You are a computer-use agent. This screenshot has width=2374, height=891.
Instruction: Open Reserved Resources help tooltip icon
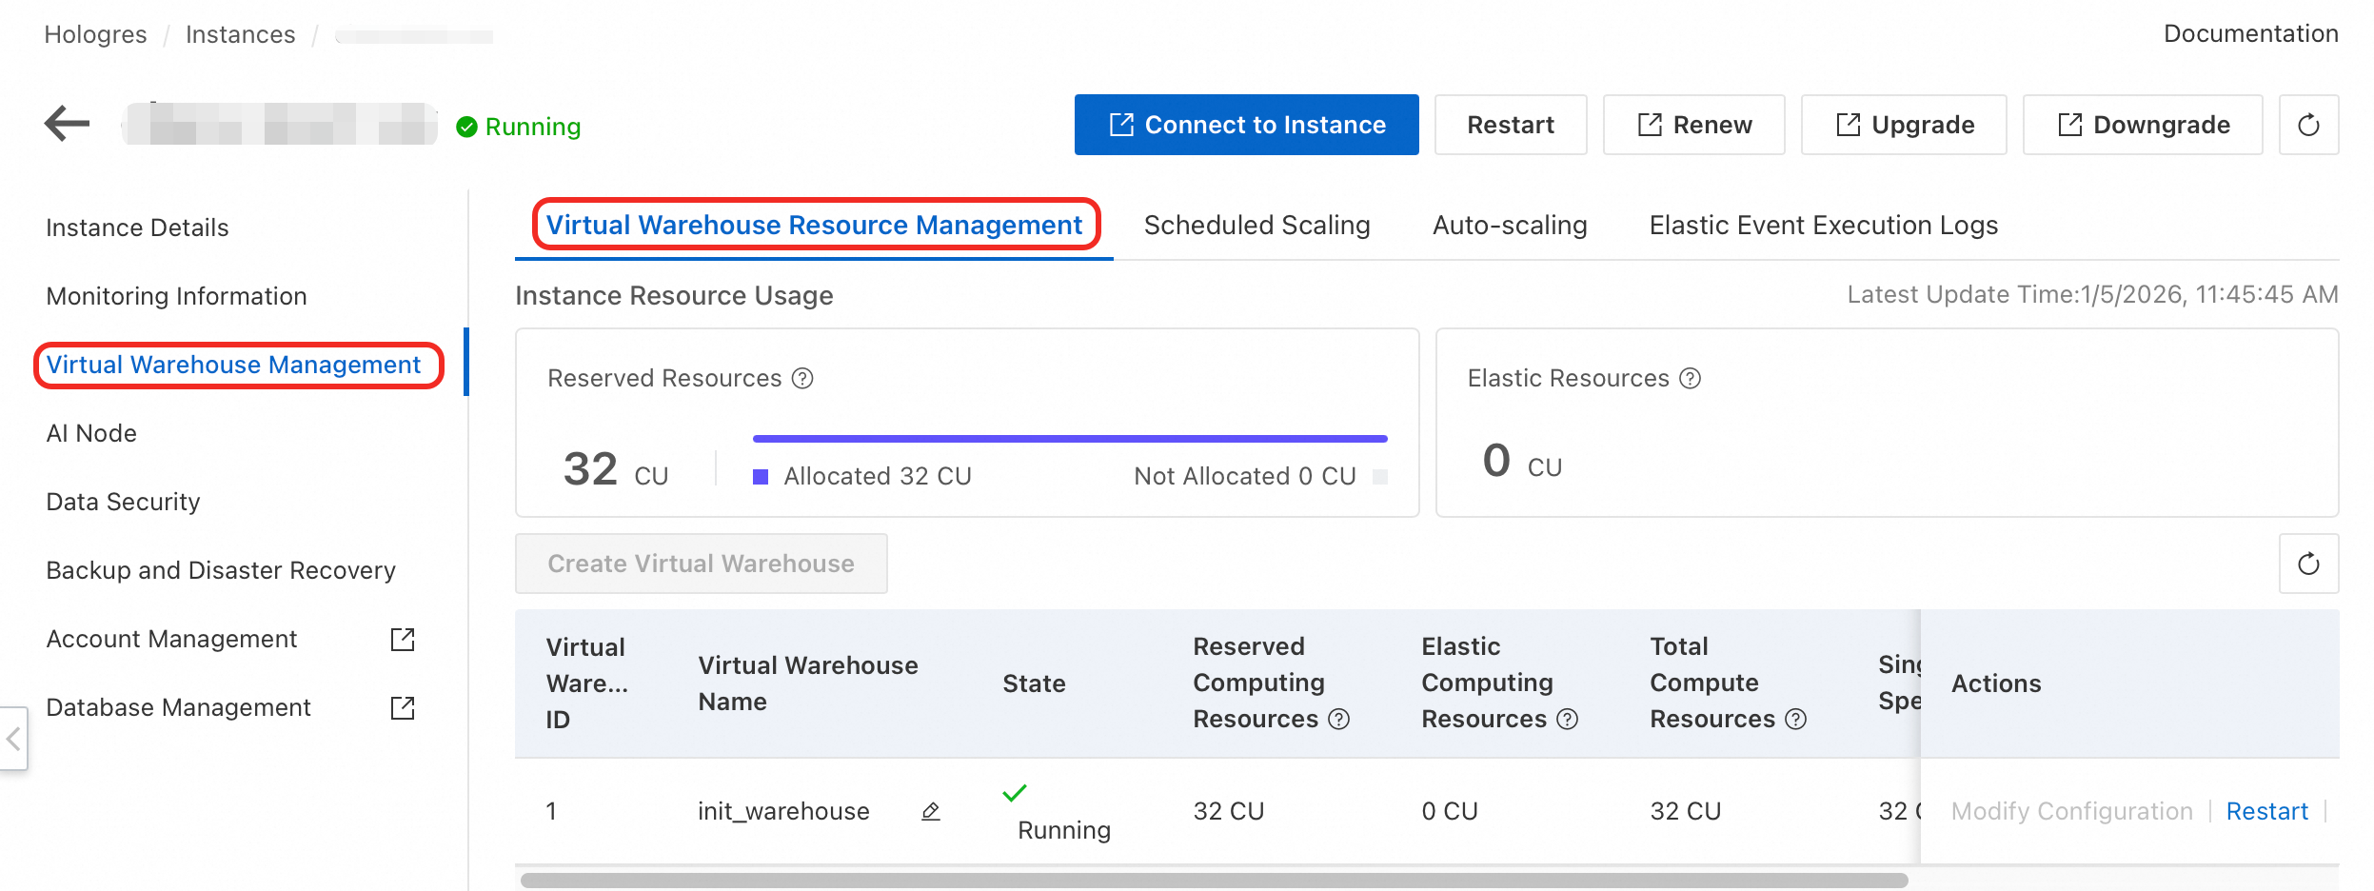[x=803, y=379]
